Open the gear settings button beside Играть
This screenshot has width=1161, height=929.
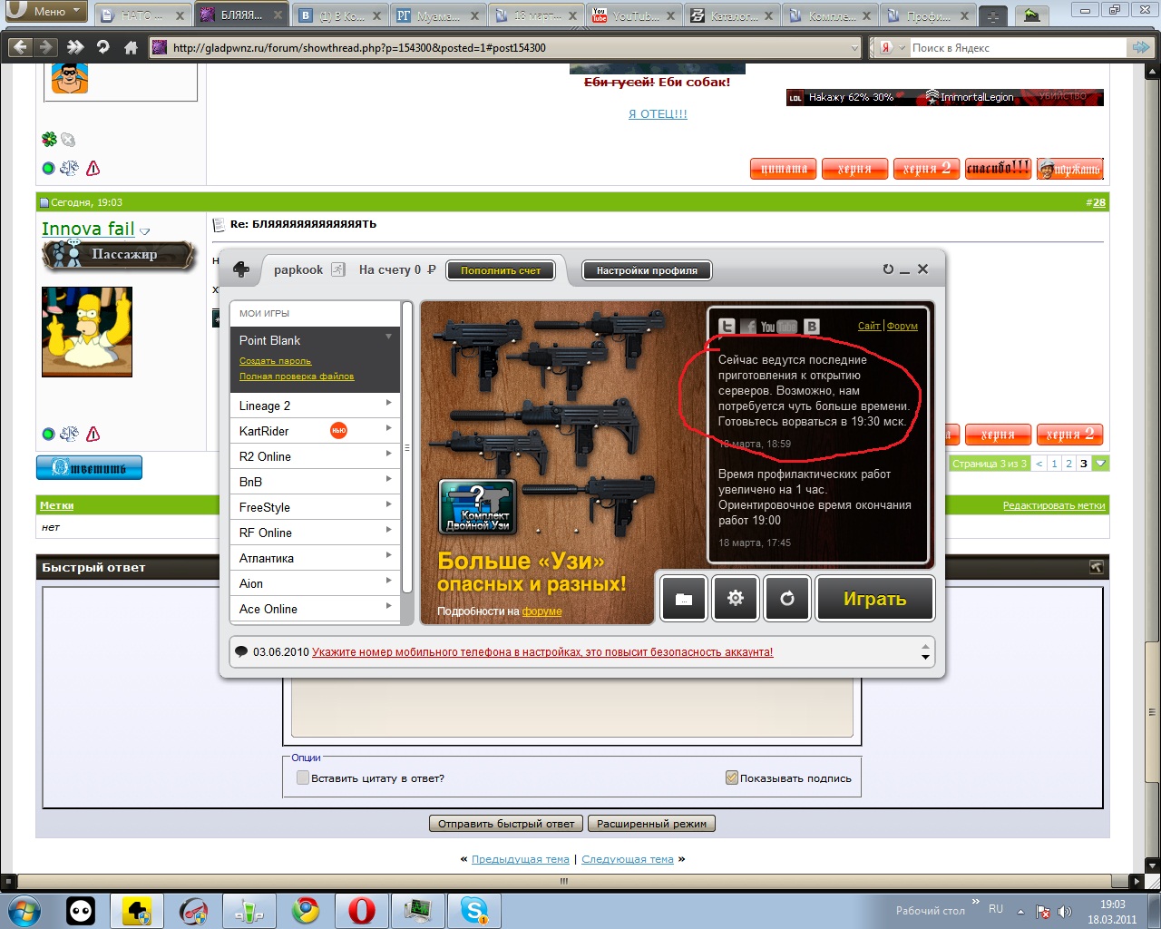click(x=736, y=599)
